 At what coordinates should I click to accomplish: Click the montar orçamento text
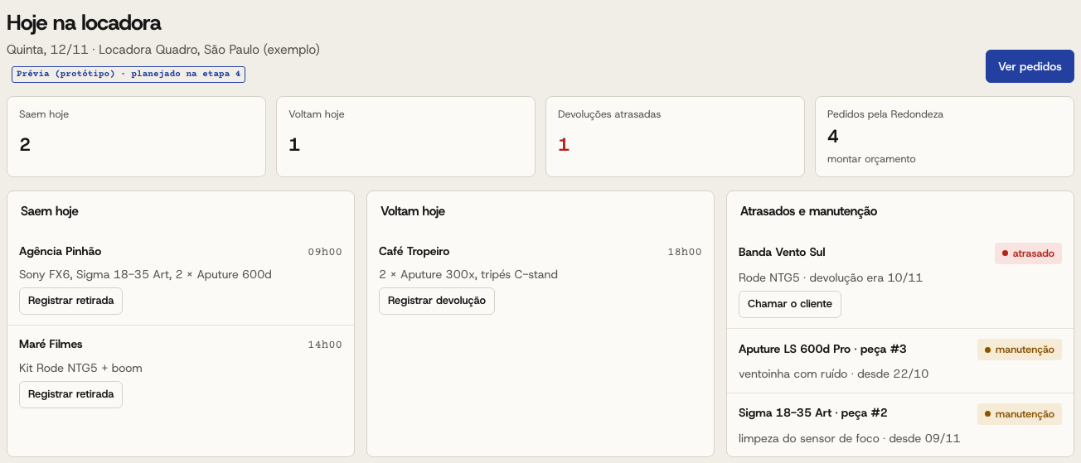click(x=871, y=158)
